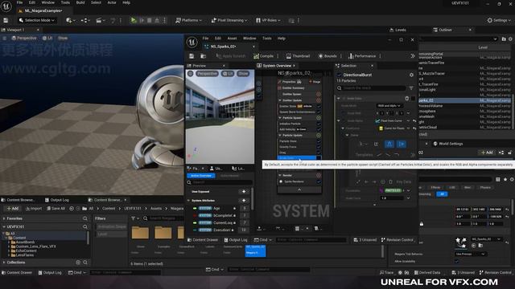
Task: Open the DirectionalBurst emitter settings gear
Action: pyautogui.click(x=411, y=75)
